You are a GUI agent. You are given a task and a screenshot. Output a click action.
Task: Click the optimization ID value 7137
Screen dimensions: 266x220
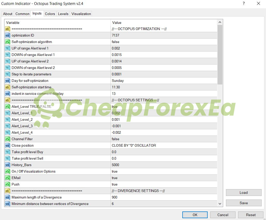[164, 36]
